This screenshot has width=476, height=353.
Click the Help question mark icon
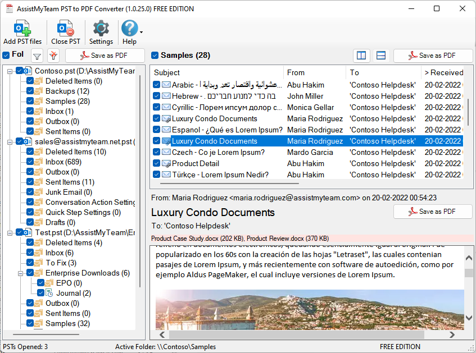pyautogui.click(x=129, y=28)
